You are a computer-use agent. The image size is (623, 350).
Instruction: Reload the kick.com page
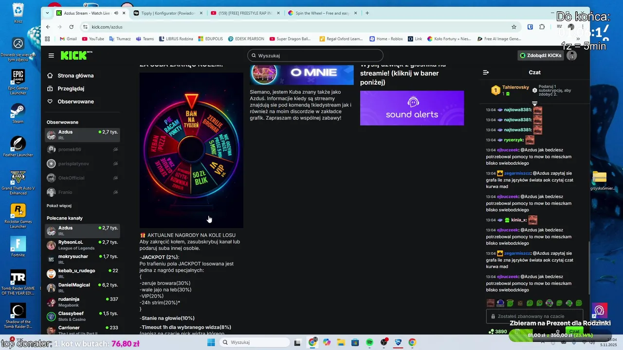pyautogui.click(x=72, y=27)
